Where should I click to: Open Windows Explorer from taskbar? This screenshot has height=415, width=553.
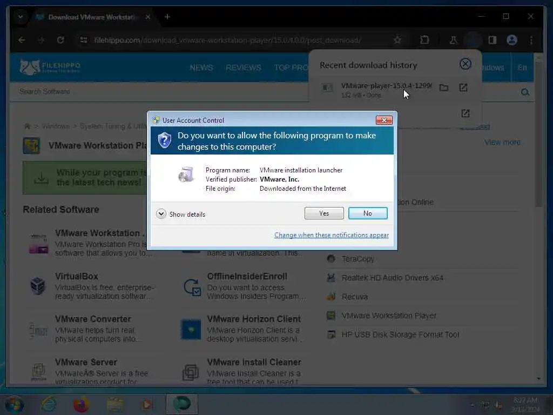[x=115, y=404]
